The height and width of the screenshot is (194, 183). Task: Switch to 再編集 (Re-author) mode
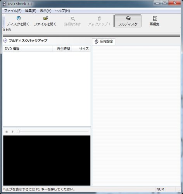tap(155, 21)
